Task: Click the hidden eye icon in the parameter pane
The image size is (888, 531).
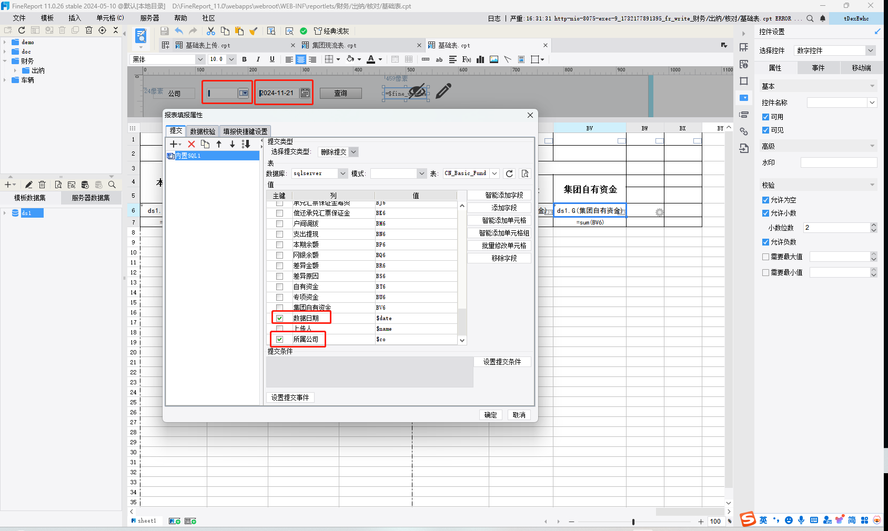Action: 417,91
